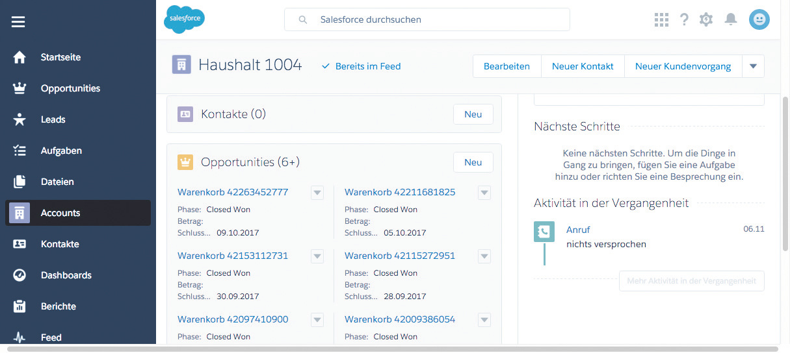
Task: Click the Salesforce cloud logo
Action: pos(184,19)
